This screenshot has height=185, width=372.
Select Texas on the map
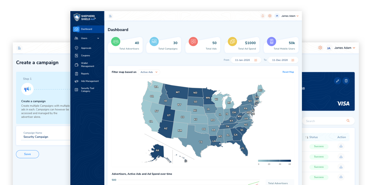[201, 142]
